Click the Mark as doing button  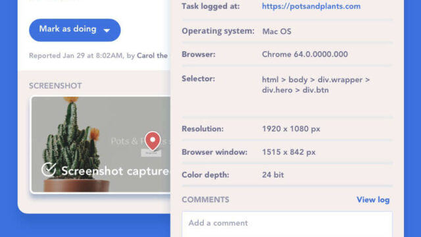click(74, 30)
